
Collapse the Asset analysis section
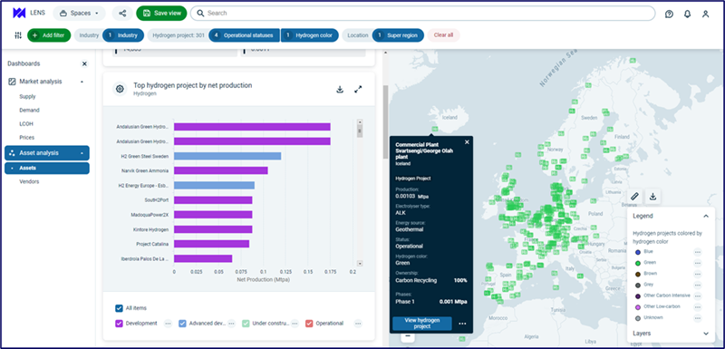[x=82, y=153]
